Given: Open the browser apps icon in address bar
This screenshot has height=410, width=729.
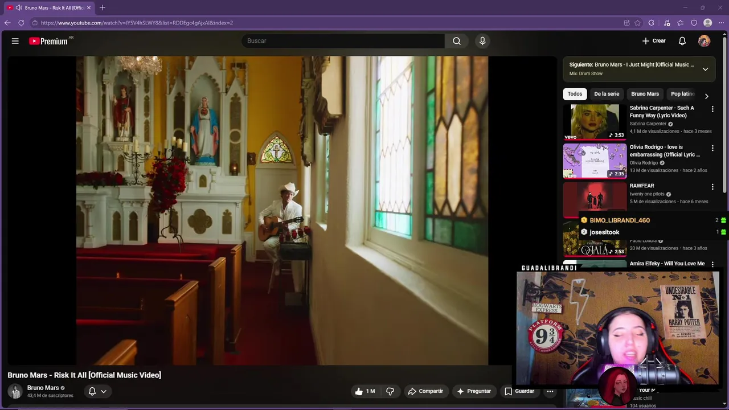Looking at the screenshot, I should tap(626, 23).
